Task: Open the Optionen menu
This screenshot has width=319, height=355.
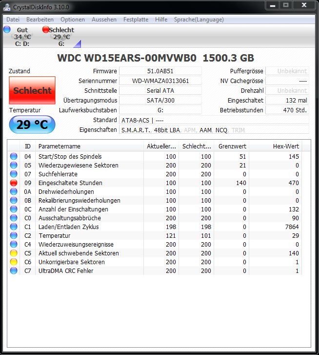Action: pyautogui.click(x=73, y=20)
